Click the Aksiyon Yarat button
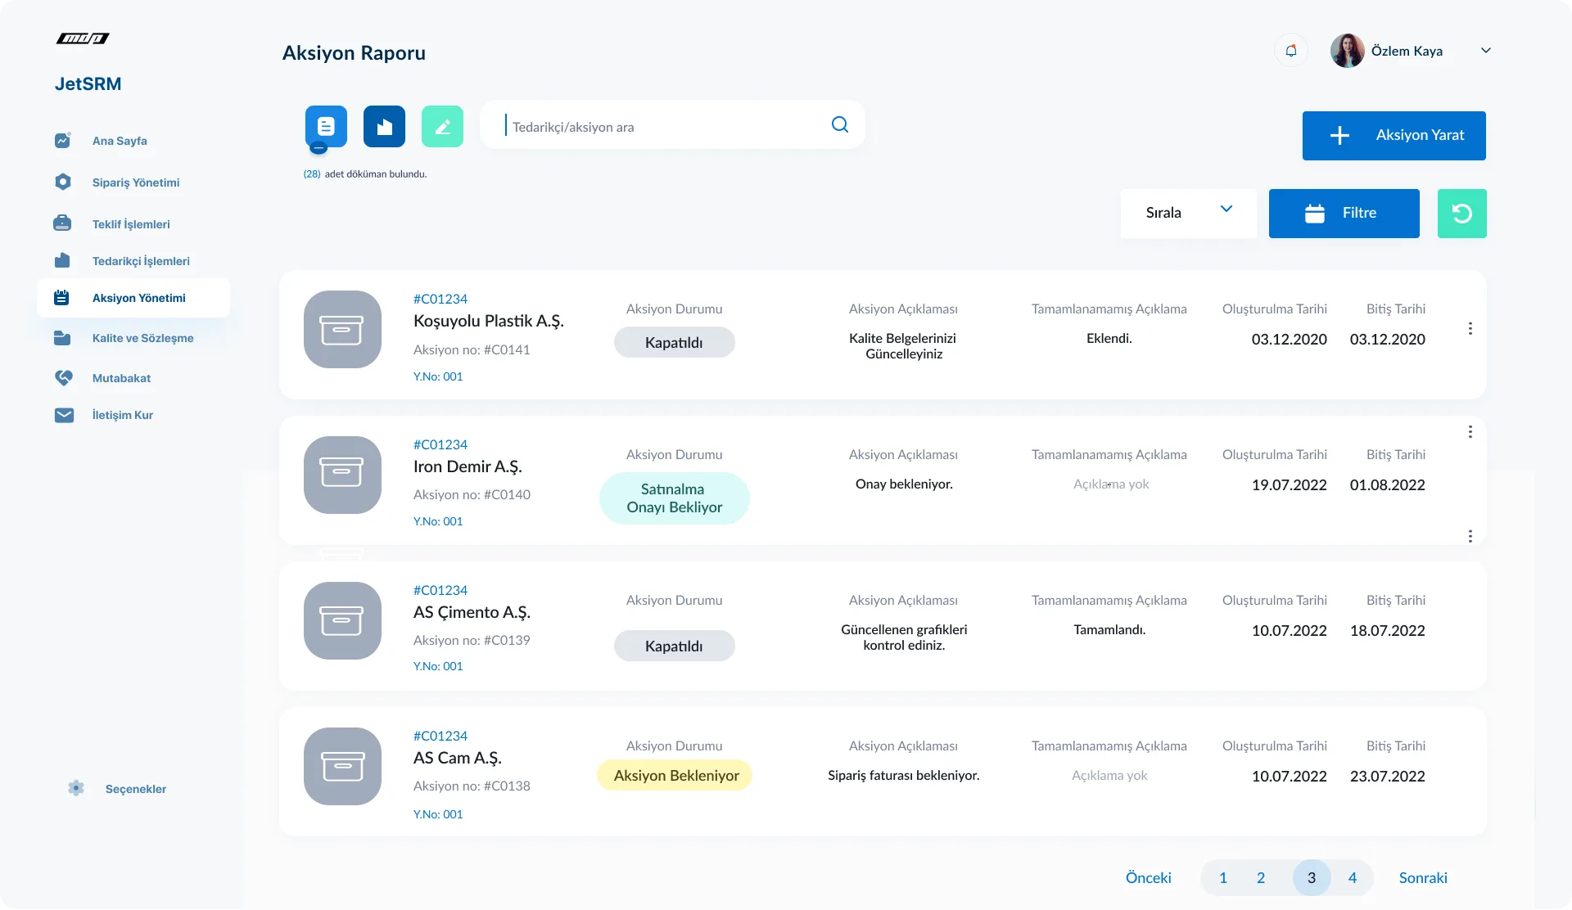 (1394, 135)
